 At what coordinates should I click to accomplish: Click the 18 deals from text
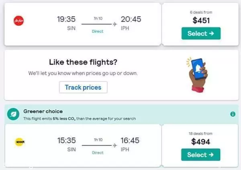200,133
